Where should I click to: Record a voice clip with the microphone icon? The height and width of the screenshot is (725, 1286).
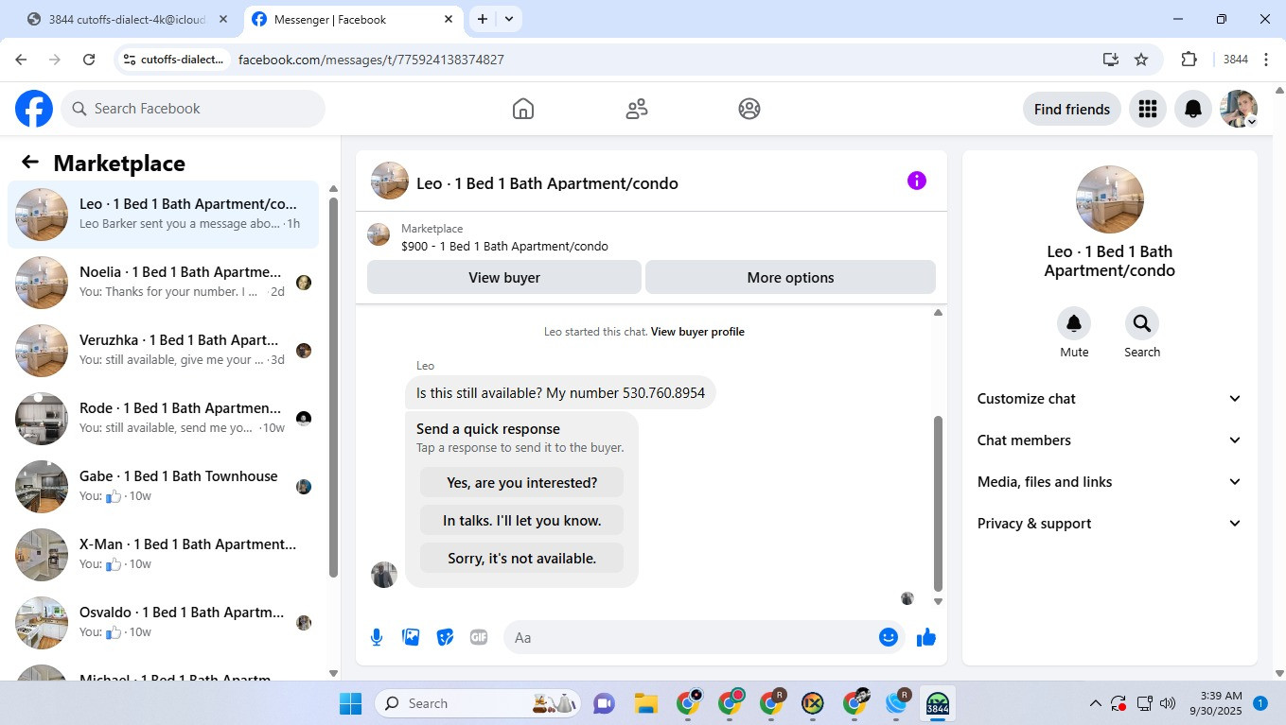pos(377,637)
